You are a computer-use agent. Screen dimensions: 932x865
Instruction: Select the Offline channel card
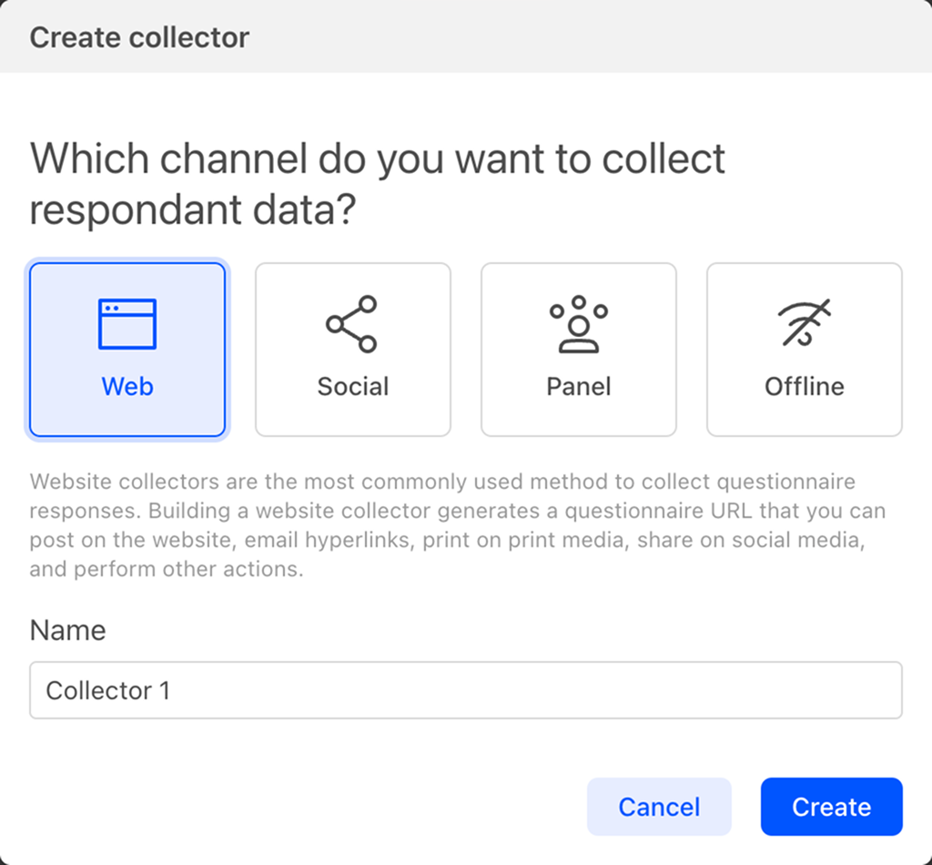pyautogui.click(x=805, y=350)
